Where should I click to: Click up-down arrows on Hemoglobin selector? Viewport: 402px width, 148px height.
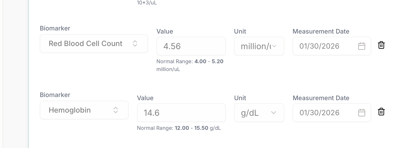(x=116, y=110)
